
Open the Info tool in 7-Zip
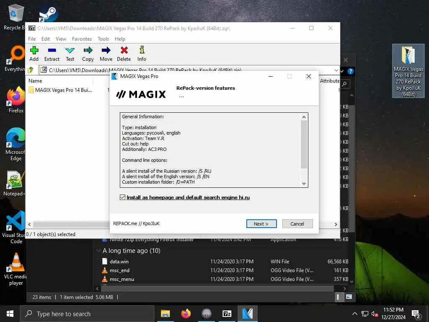tap(142, 54)
